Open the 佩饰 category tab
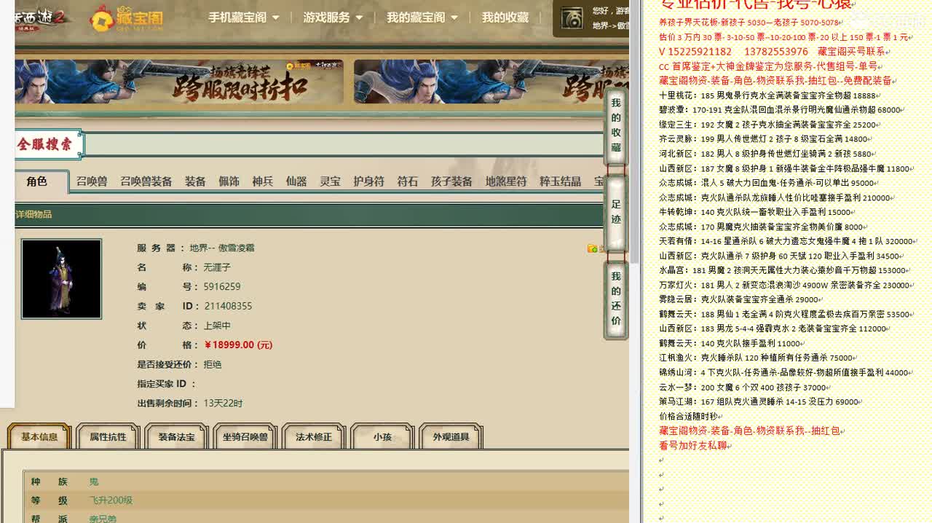The image size is (932, 523). [229, 181]
